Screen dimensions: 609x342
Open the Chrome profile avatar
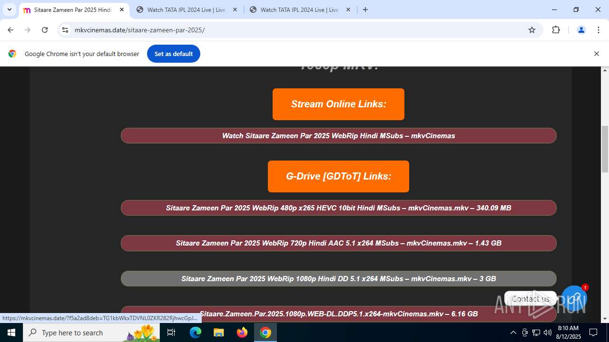click(581, 30)
